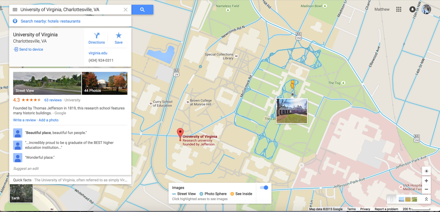Open the Lawn photo preview thumbnail
The height and width of the screenshot is (212, 440).
[292, 111]
